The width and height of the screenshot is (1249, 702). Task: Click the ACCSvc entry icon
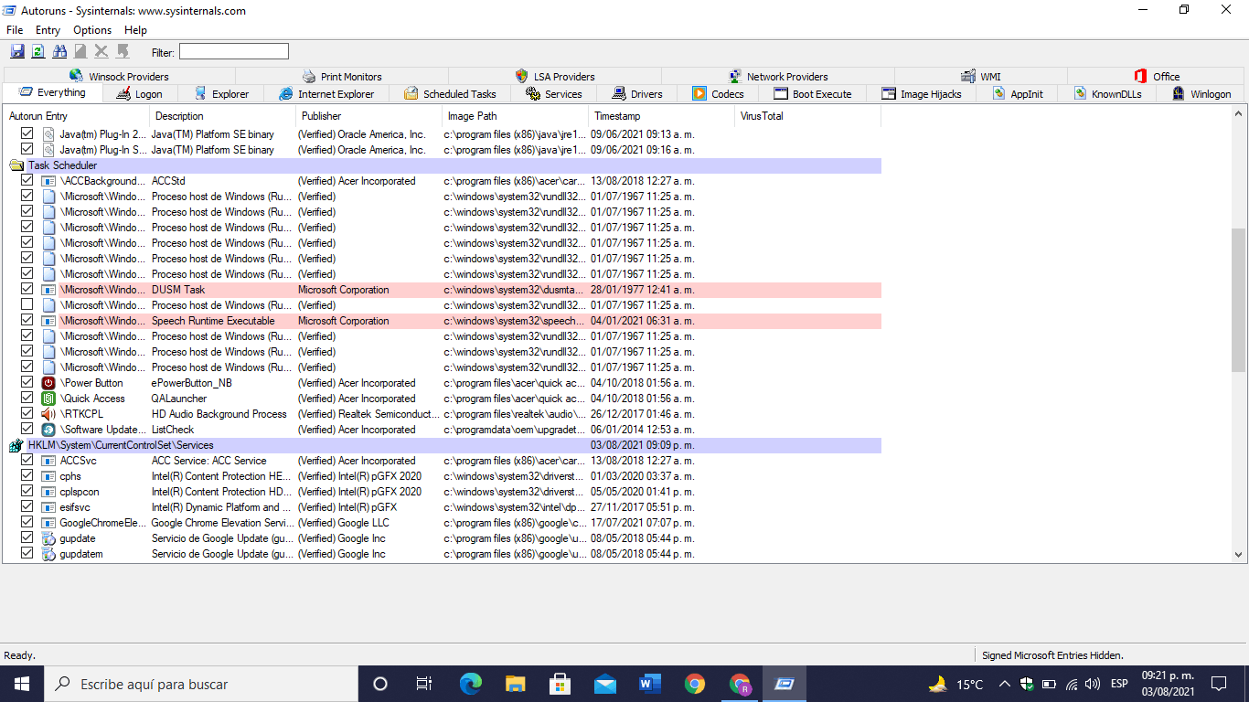point(48,461)
